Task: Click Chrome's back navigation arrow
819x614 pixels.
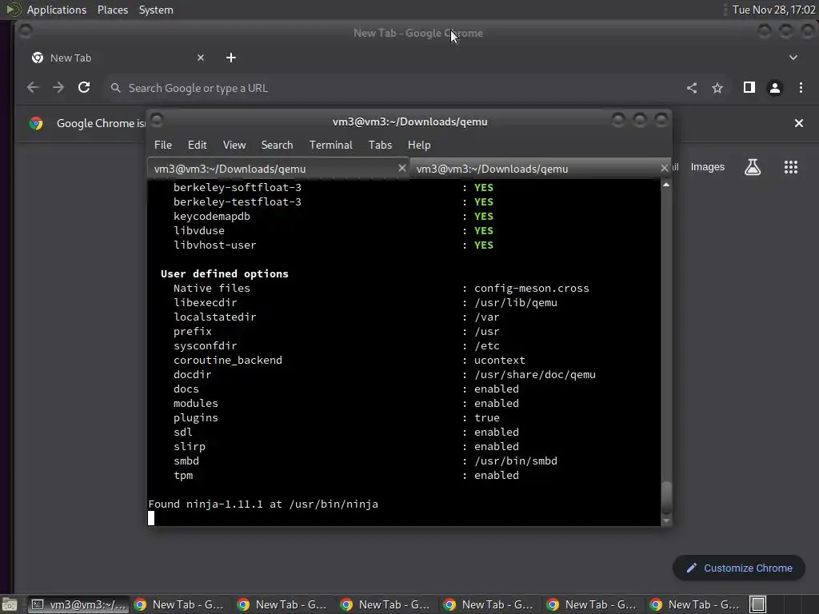Action: coord(33,88)
